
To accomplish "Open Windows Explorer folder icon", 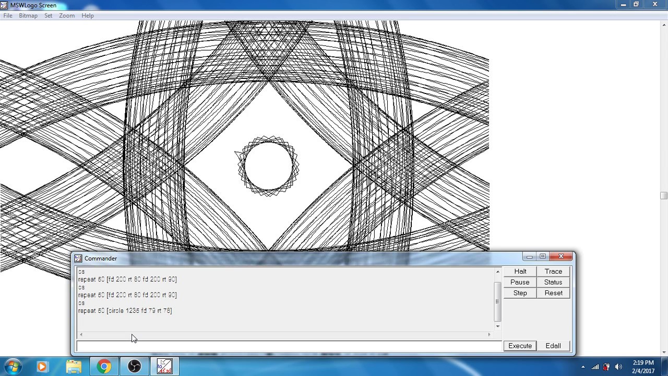I will tap(74, 367).
